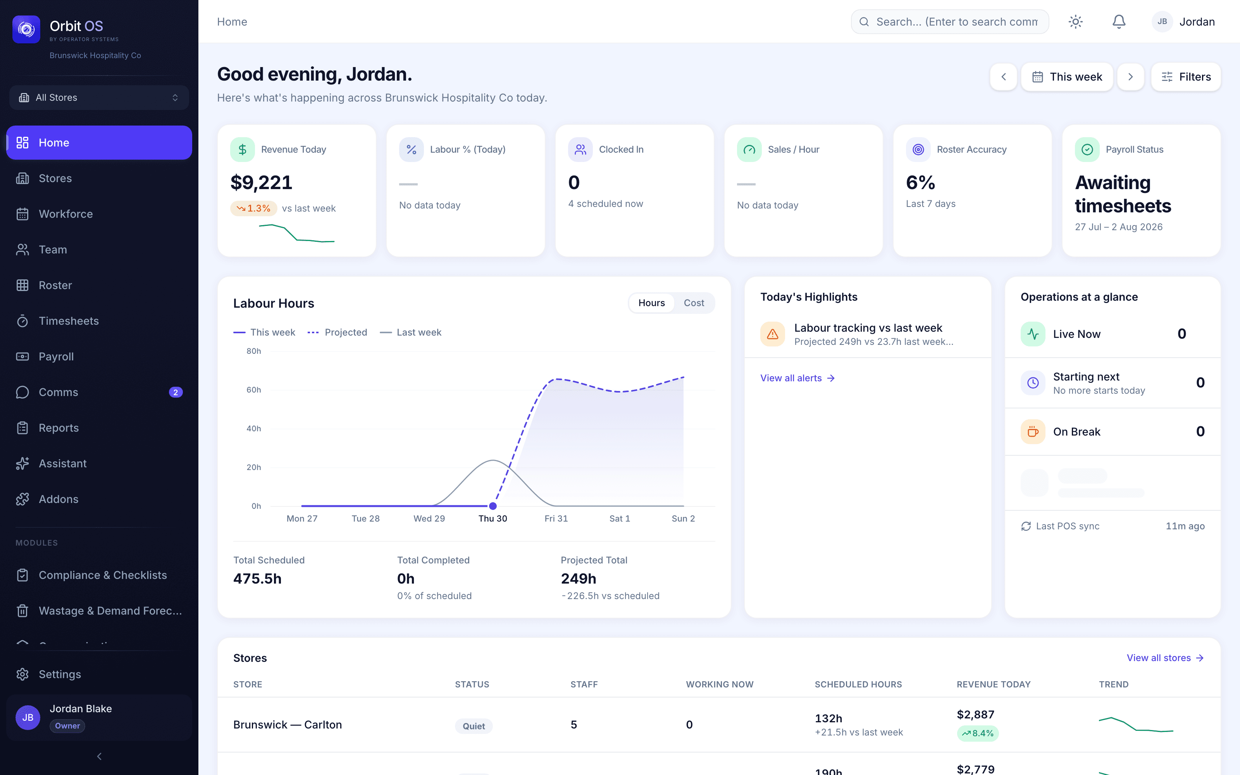Click the search input field

tap(949, 22)
